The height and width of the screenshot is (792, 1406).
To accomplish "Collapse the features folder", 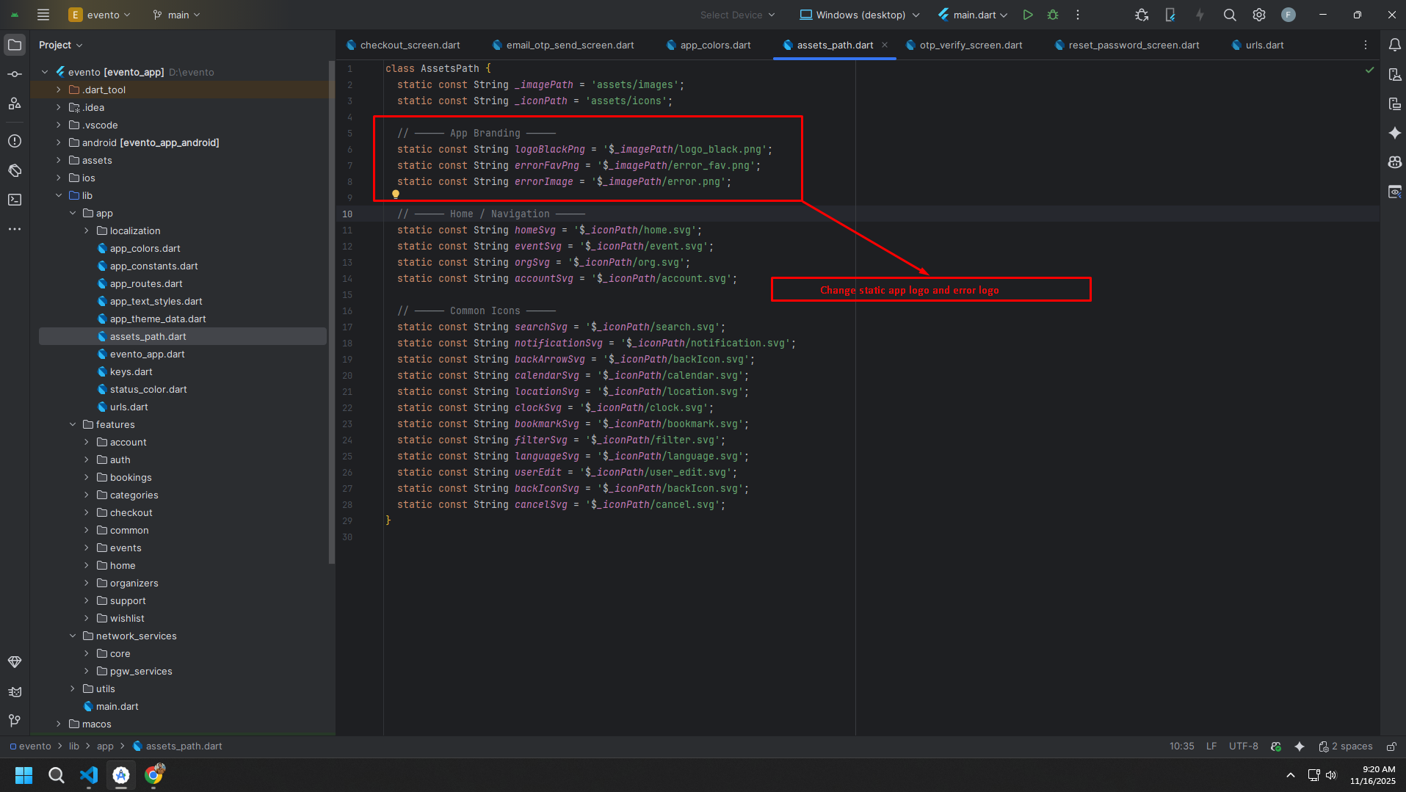I will tap(73, 424).
